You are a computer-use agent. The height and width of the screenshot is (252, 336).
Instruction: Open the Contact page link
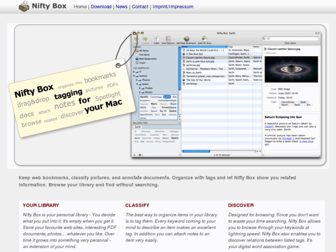140,6
